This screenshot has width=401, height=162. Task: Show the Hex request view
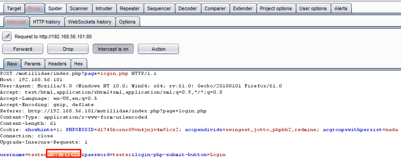pyautogui.click(x=79, y=64)
